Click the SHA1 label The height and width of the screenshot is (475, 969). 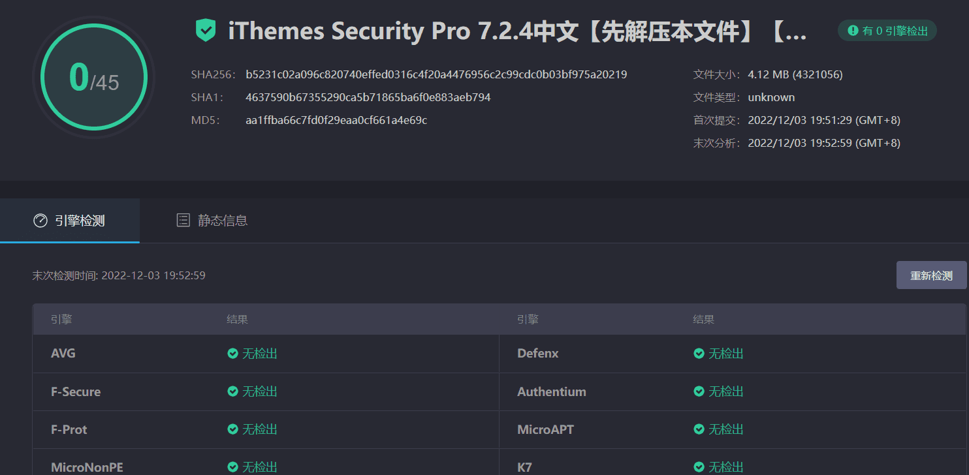[x=208, y=97]
